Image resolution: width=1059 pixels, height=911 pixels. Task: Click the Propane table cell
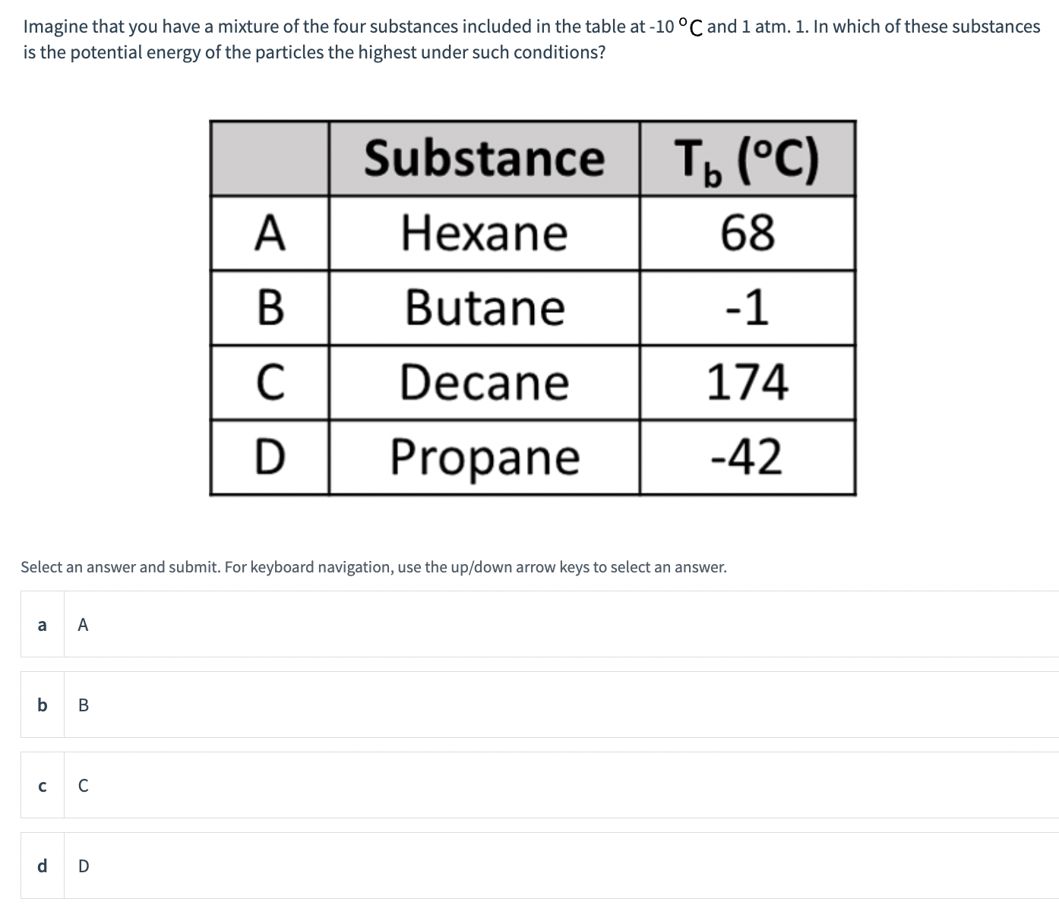point(485,457)
